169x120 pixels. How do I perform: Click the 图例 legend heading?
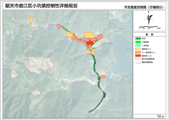pyautogui.click(x=149, y=35)
